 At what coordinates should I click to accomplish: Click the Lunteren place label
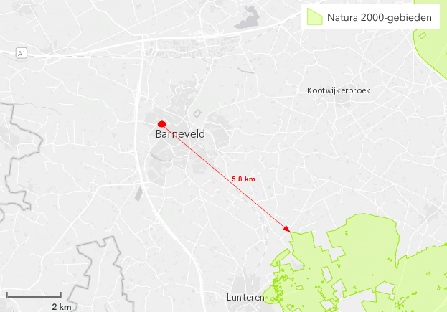pos(245,297)
